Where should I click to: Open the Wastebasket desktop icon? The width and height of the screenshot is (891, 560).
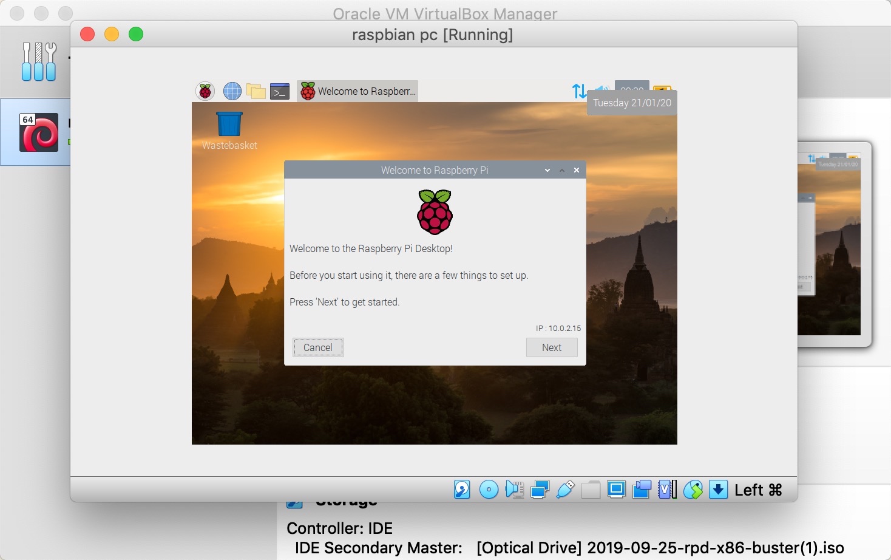229,131
